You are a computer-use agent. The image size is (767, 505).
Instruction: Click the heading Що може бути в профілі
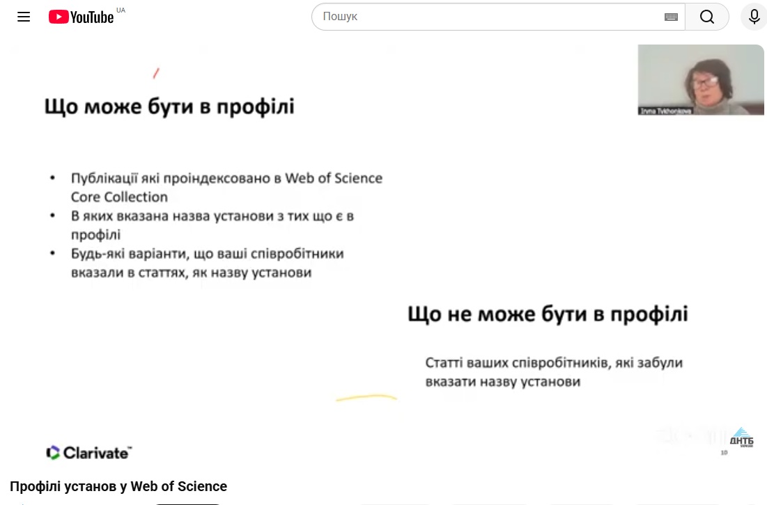pyautogui.click(x=169, y=106)
